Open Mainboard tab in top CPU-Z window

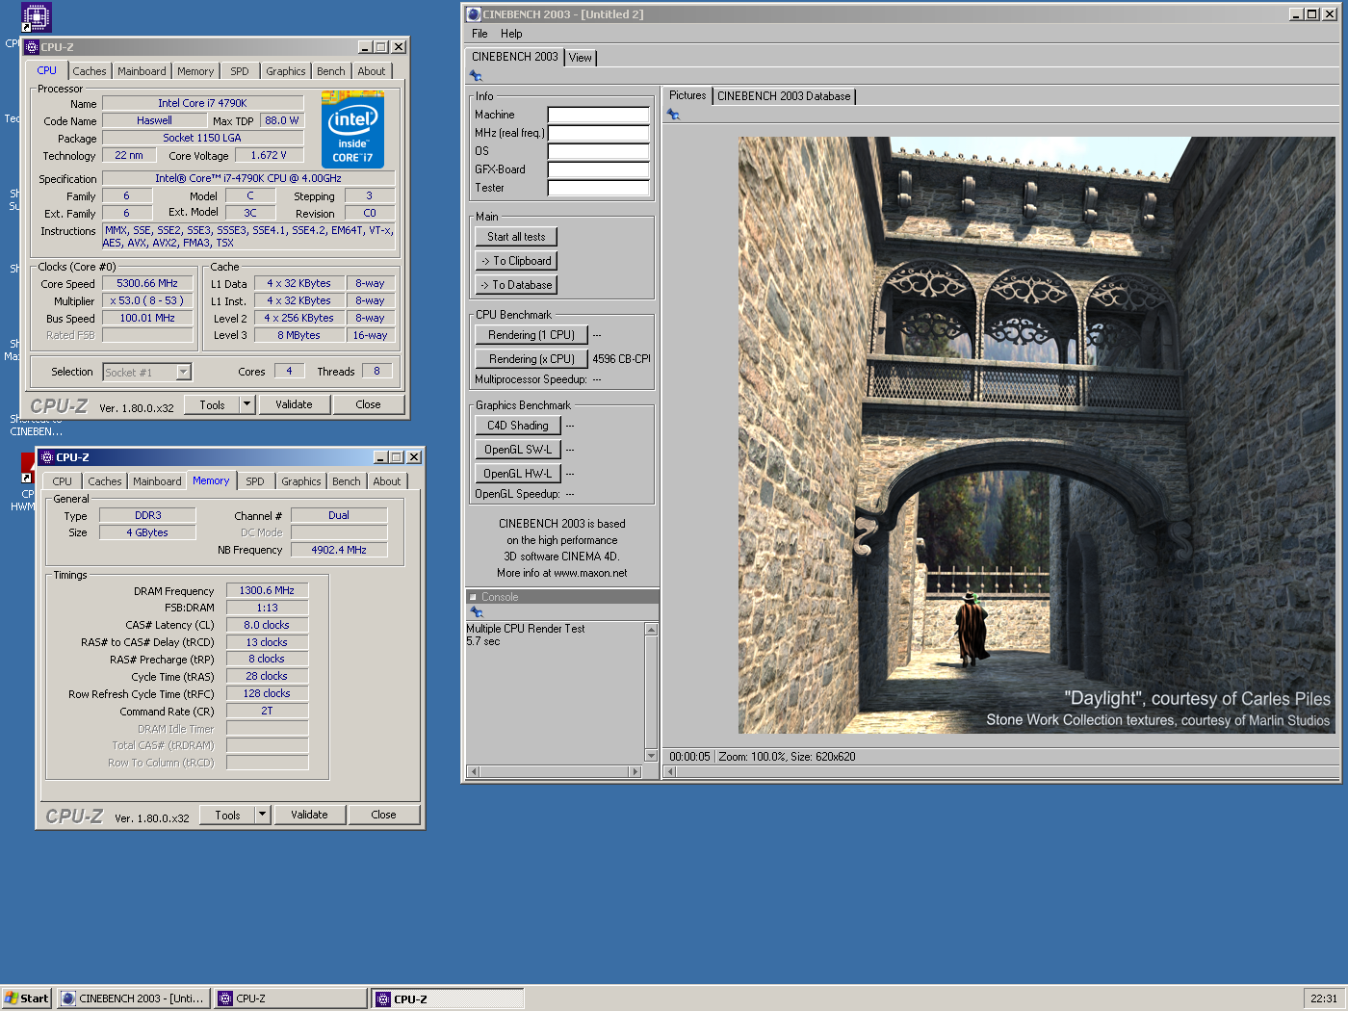[142, 71]
